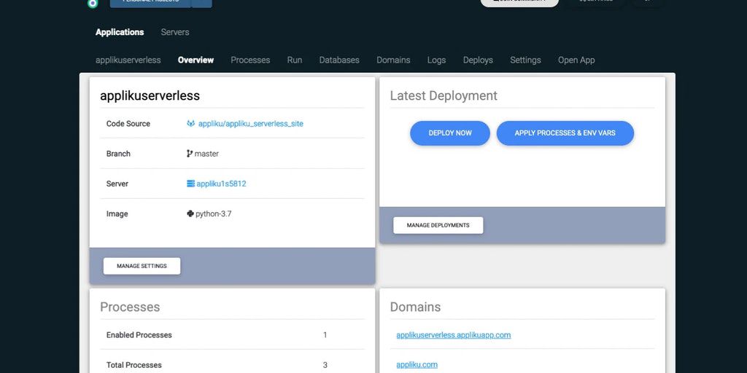Open the Deploys tab

pyautogui.click(x=478, y=60)
